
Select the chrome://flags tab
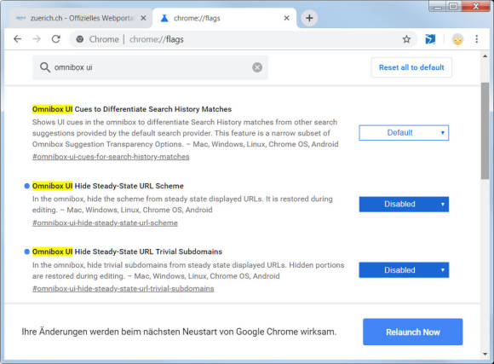tap(224, 18)
